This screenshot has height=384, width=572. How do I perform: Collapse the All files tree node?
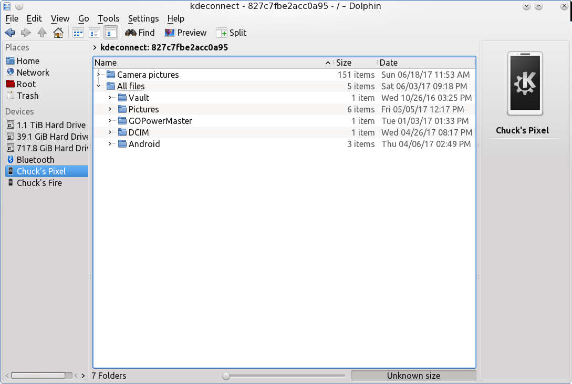point(98,86)
